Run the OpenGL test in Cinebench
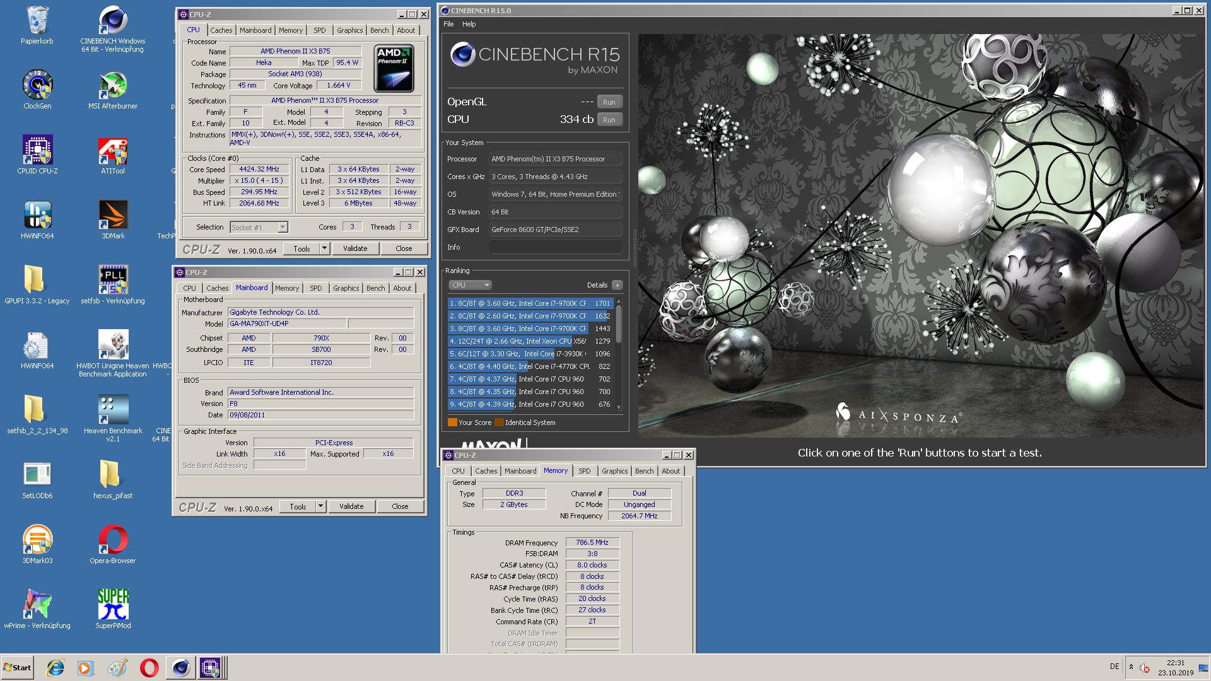Screen dimensions: 1211x681 point(609,102)
